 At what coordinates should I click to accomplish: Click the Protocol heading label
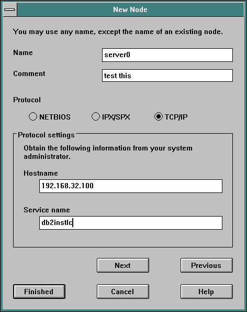27,100
